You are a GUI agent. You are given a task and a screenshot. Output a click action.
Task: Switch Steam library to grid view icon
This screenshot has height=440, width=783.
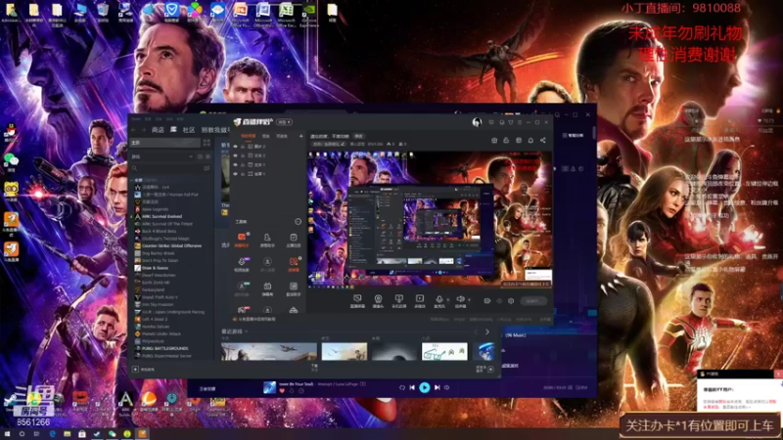tap(207, 143)
